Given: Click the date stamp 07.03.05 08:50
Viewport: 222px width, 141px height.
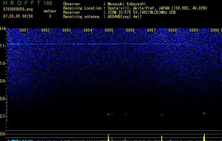Looking at the screenshot, I should pyautogui.click(x=18, y=16).
